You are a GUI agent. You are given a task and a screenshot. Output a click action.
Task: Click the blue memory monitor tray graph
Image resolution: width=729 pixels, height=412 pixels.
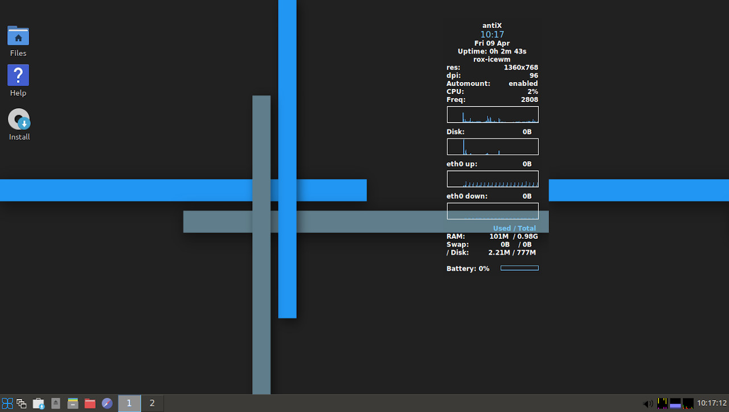(675, 403)
